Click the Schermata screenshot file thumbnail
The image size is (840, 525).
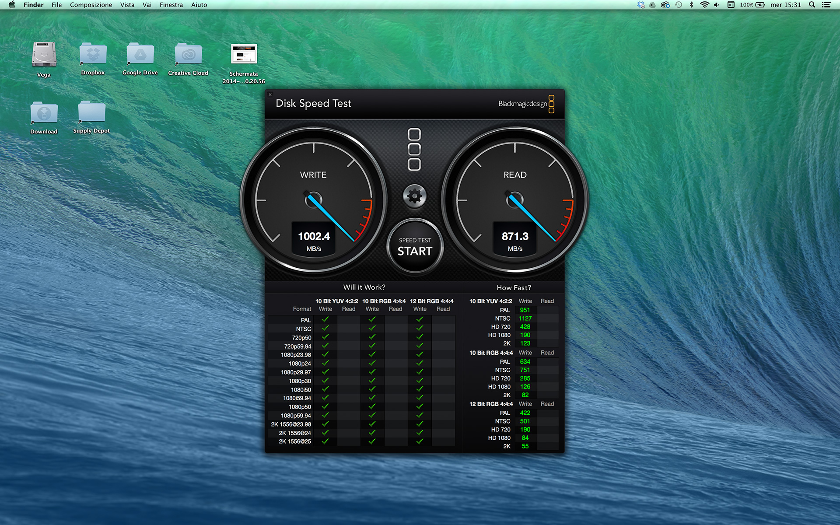coord(244,54)
